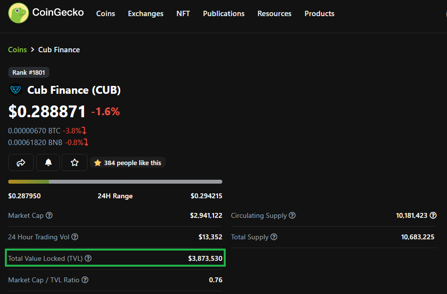The height and width of the screenshot is (294, 447).
Task: Click the 24H low $0.287950
Action: [x=24, y=196]
